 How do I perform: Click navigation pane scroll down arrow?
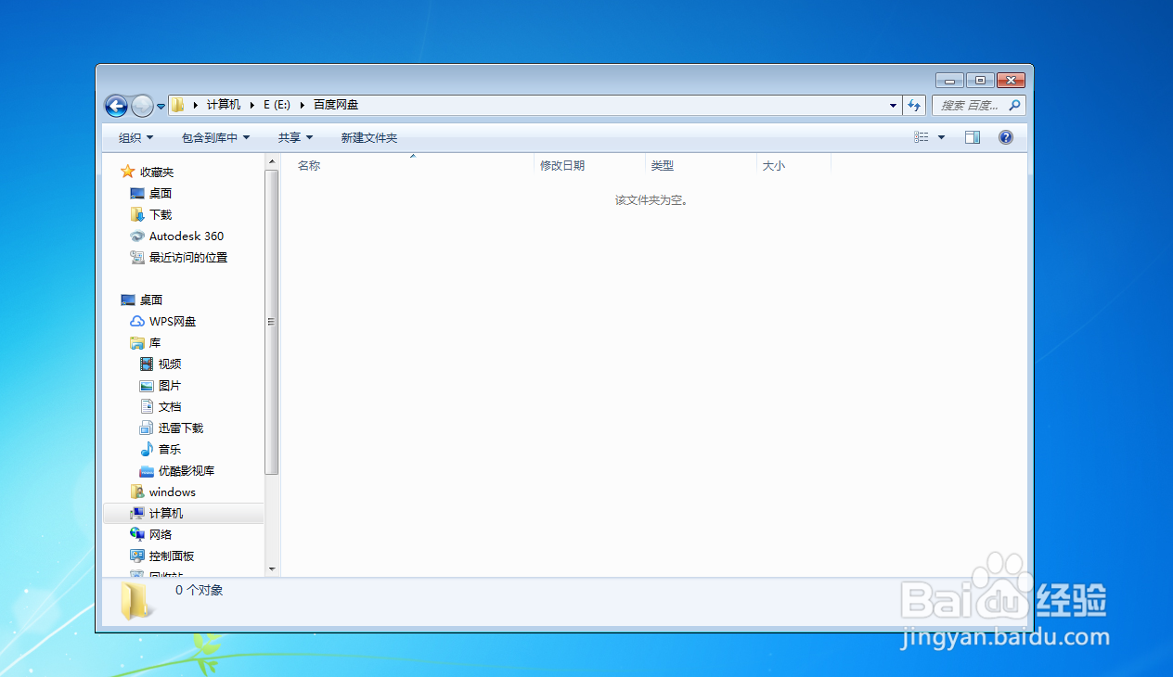(272, 568)
